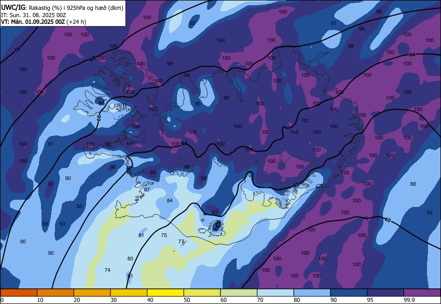441x304 pixels.
Task: Click the humidity value '74' on the map
Action: 107,270
